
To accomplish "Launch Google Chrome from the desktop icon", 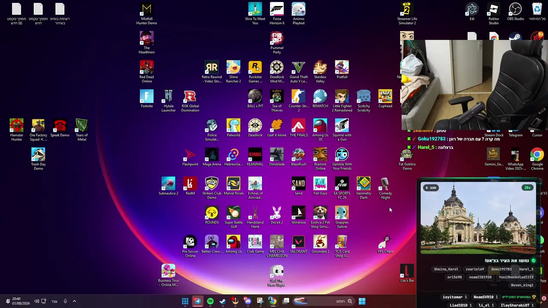I will pyautogui.click(x=537, y=160).
